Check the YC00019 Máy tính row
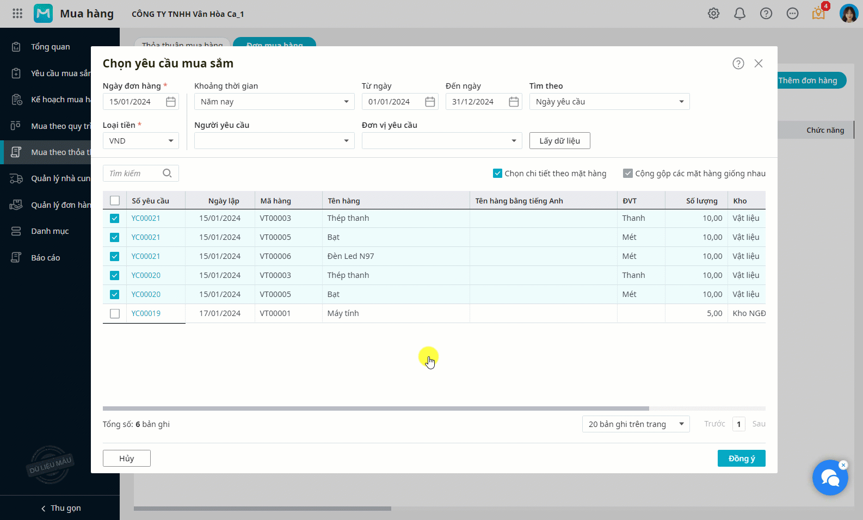 click(115, 313)
